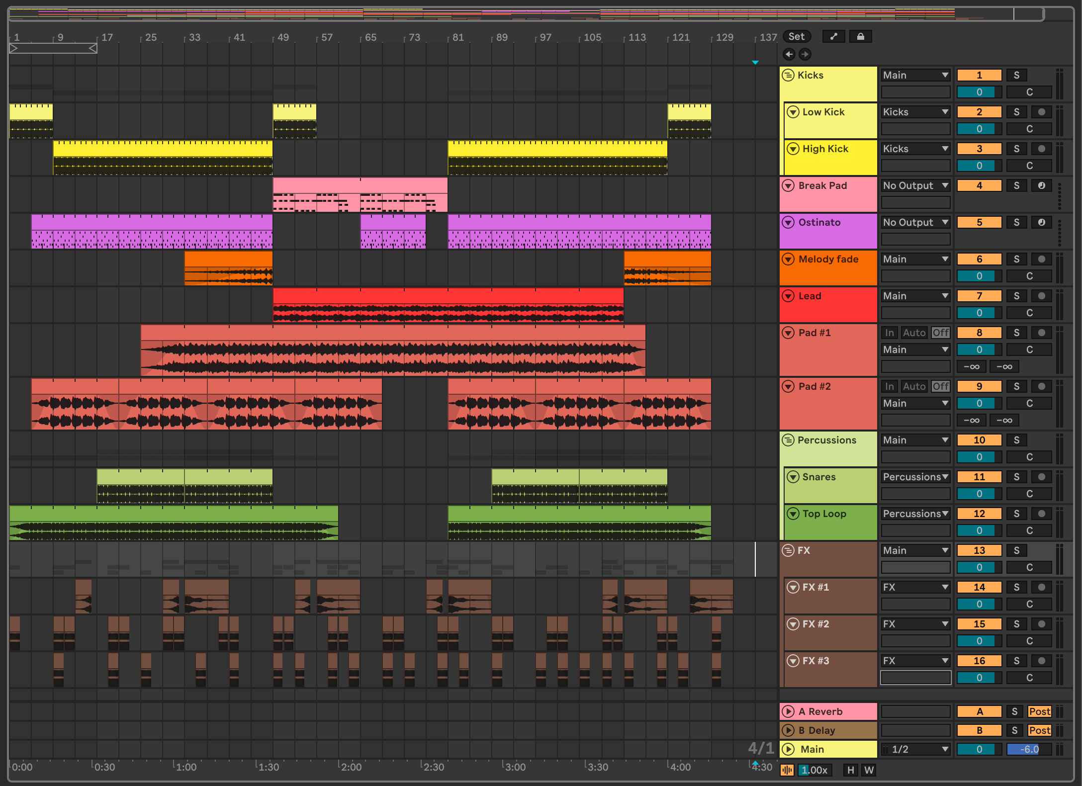Set Pad #2 monitoring to Auto
This screenshot has height=786, width=1082.
pos(914,386)
